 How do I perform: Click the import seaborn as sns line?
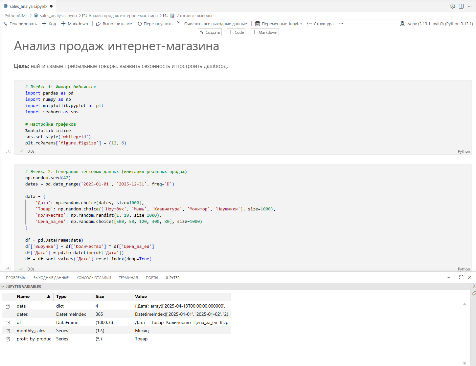pyautogui.click(x=52, y=112)
